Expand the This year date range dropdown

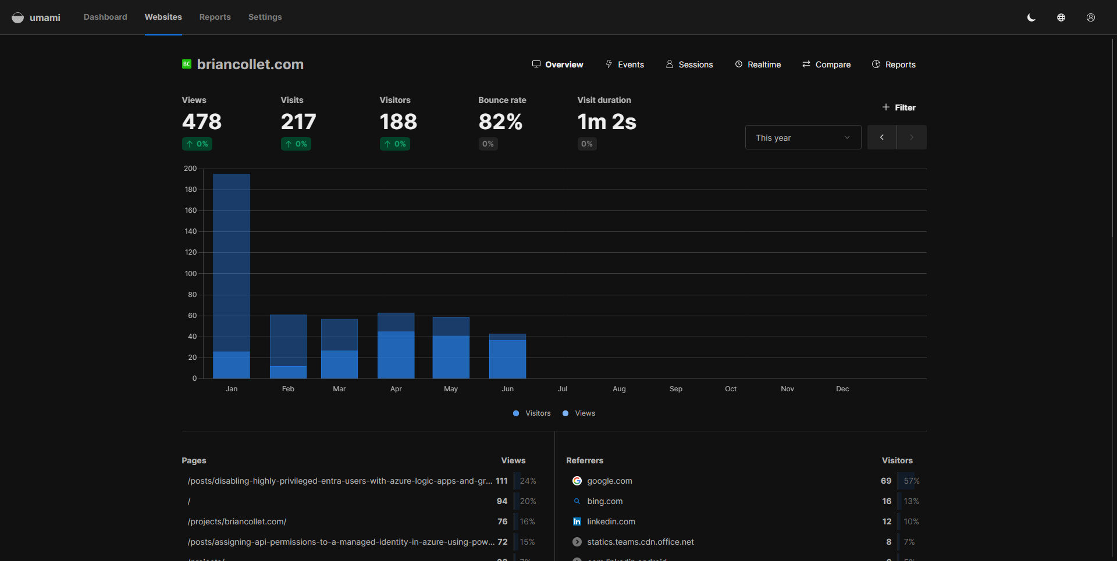click(803, 137)
